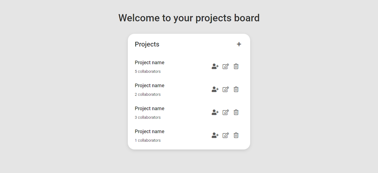Image resolution: width=378 pixels, height=173 pixels.
Task: Edit the project with 3 collaborators
Action: point(225,112)
